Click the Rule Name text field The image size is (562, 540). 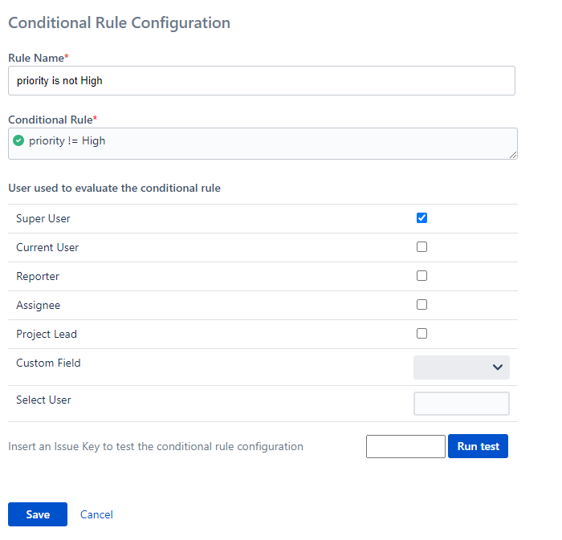(x=262, y=81)
